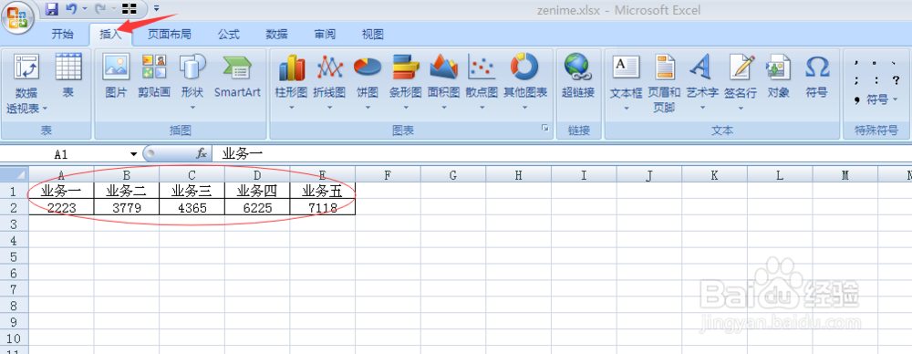912x354 pixels.
Task: Open the Shapes (形状) gallery
Action: (192, 81)
